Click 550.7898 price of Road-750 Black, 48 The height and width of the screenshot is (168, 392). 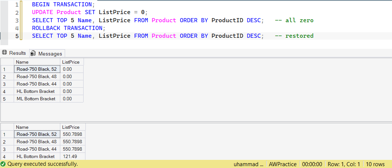[x=73, y=141]
